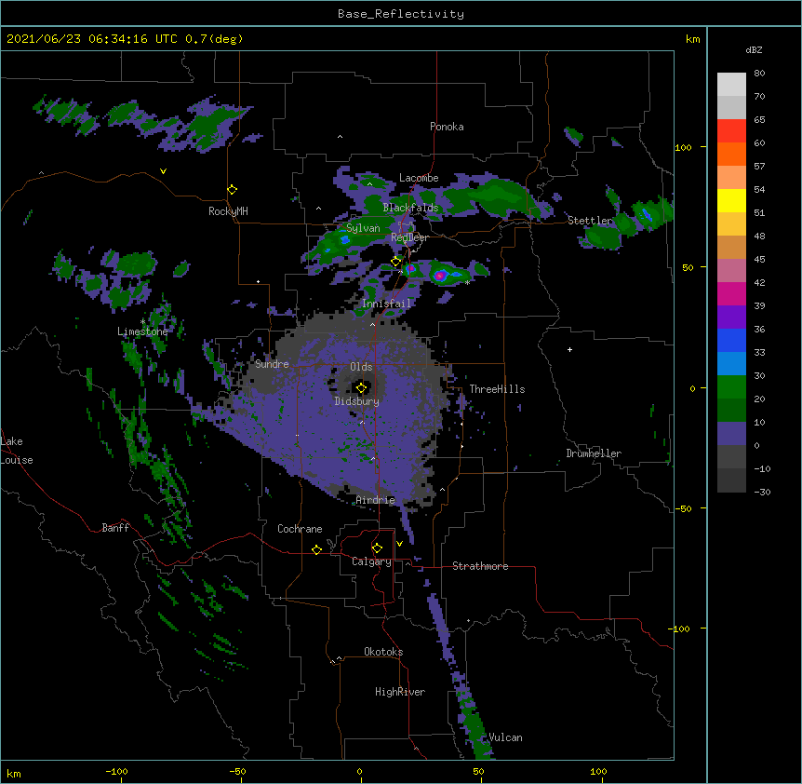Click the asterisk marker above the Limestone label
The width and height of the screenshot is (802, 784).
coord(142,321)
